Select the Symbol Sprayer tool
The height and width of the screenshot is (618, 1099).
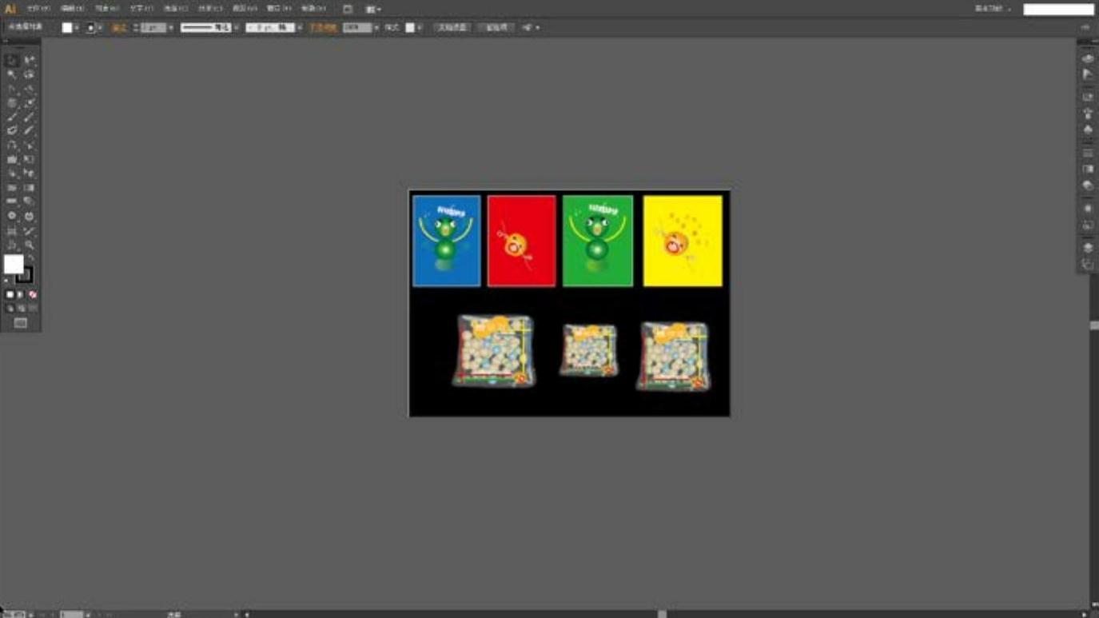point(12,216)
